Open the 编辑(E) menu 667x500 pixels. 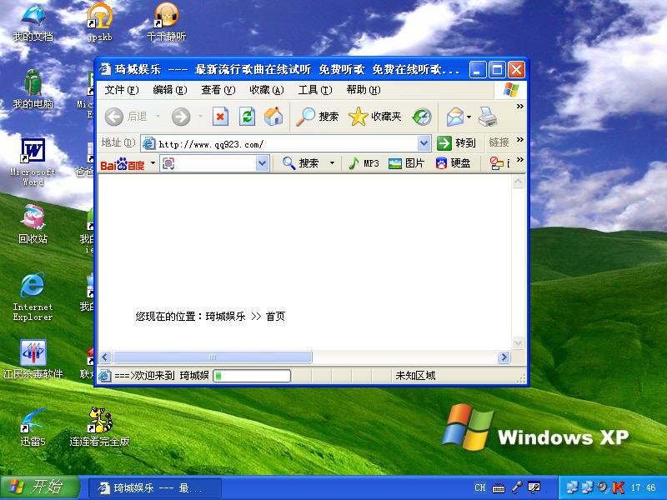click(170, 90)
